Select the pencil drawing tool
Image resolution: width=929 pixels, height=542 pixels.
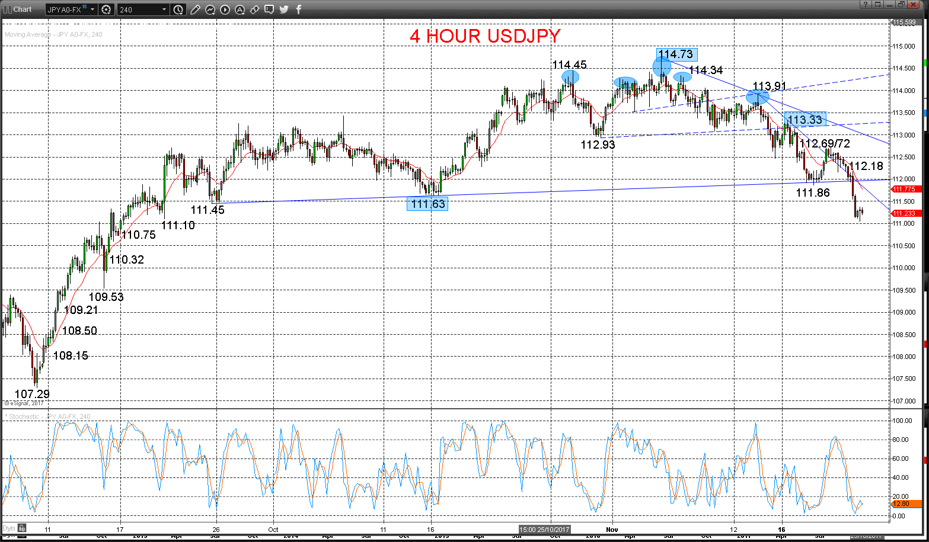196,9
